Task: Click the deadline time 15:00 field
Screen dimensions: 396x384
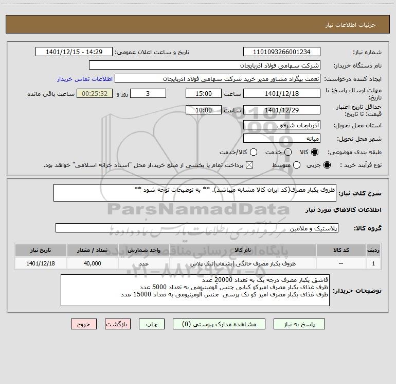Action: 204,94
